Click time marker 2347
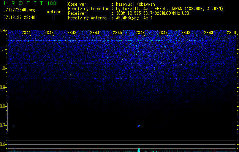Screen dimensions: 239x152 point(163,33)
